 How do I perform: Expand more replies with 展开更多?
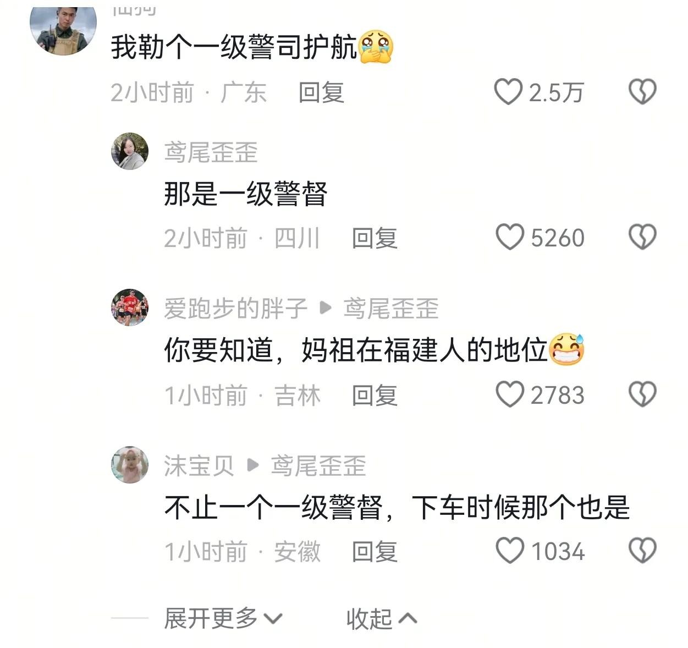tap(223, 619)
